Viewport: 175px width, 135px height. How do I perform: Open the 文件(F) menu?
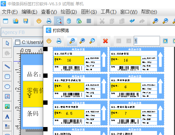pos(10,12)
